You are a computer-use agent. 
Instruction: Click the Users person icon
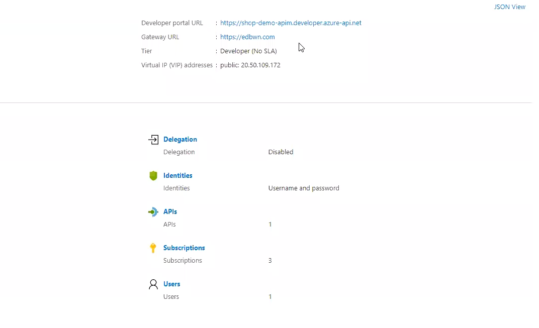click(153, 284)
